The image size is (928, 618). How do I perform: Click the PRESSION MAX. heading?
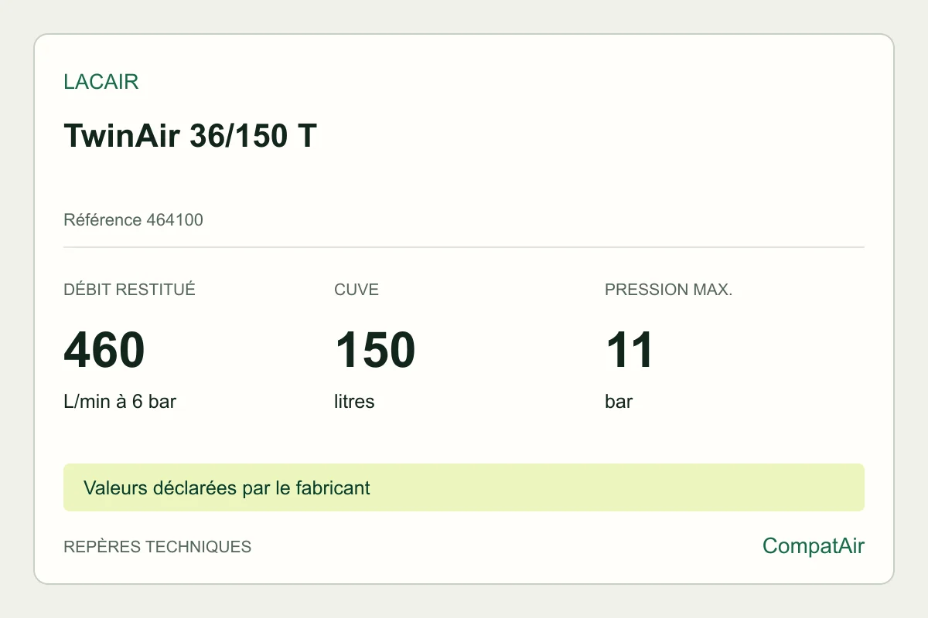[x=668, y=290]
